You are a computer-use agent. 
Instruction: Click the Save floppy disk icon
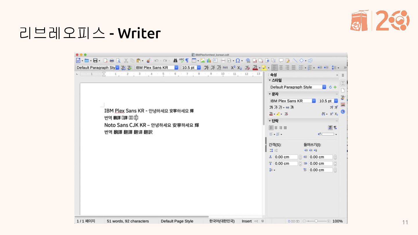point(95,61)
